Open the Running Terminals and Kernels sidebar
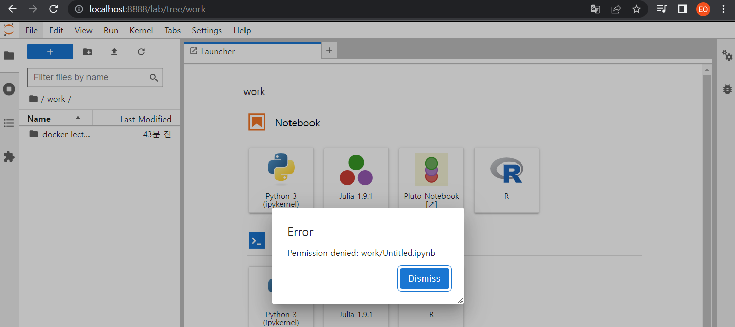Image resolution: width=735 pixels, height=327 pixels. pyautogui.click(x=9, y=89)
